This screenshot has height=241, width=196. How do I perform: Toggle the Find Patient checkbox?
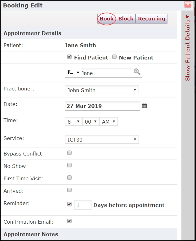point(69,57)
